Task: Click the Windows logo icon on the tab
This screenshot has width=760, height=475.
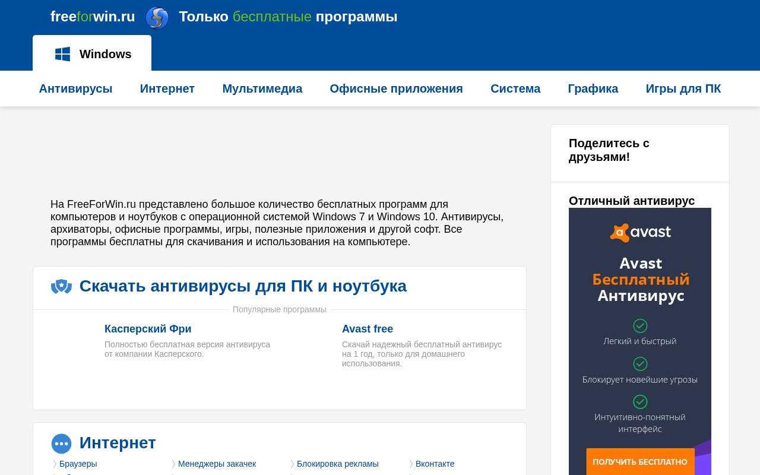Action: [x=62, y=54]
